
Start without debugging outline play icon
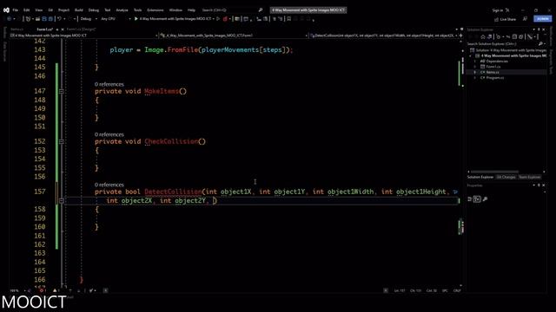click(218, 19)
